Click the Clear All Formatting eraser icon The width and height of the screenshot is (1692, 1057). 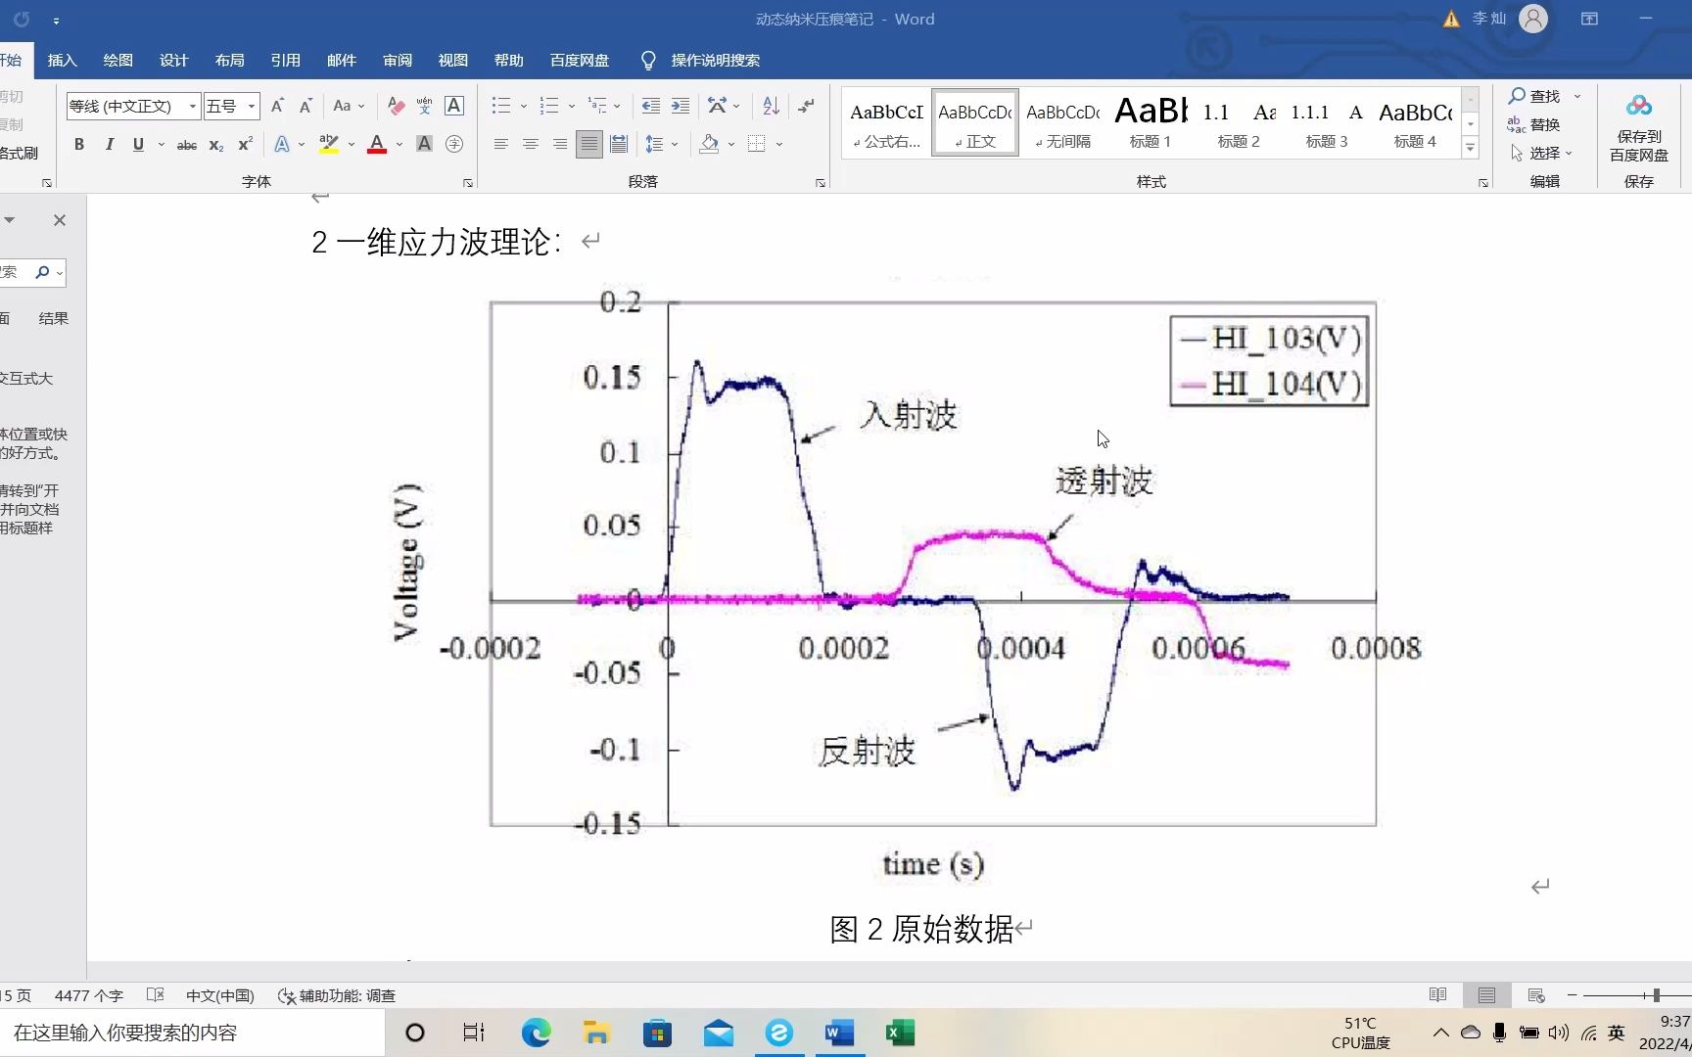396,106
